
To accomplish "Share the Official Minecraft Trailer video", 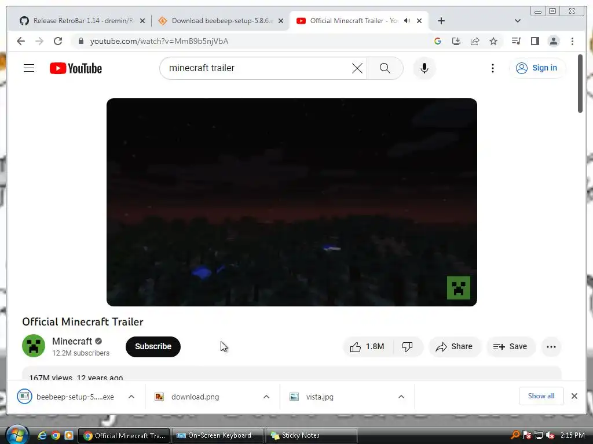I will tap(454, 347).
